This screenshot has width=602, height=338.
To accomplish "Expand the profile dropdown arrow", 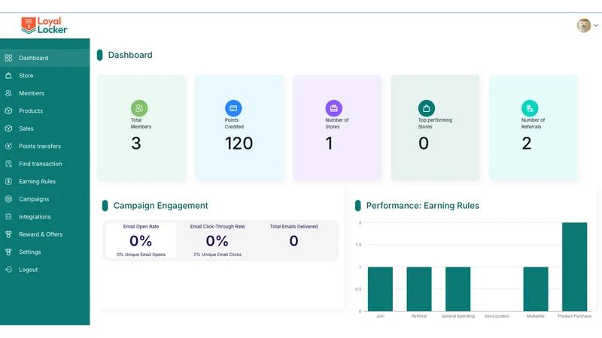I will click(596, 26).
